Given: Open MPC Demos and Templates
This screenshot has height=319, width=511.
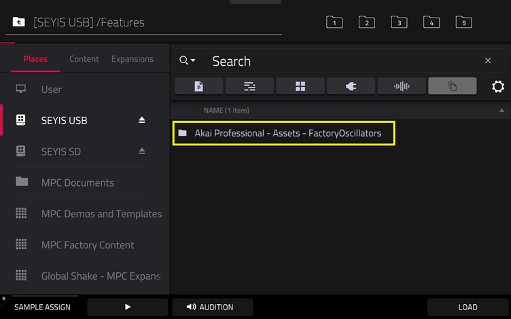Looking at the screenshot, I should (85, 214).
